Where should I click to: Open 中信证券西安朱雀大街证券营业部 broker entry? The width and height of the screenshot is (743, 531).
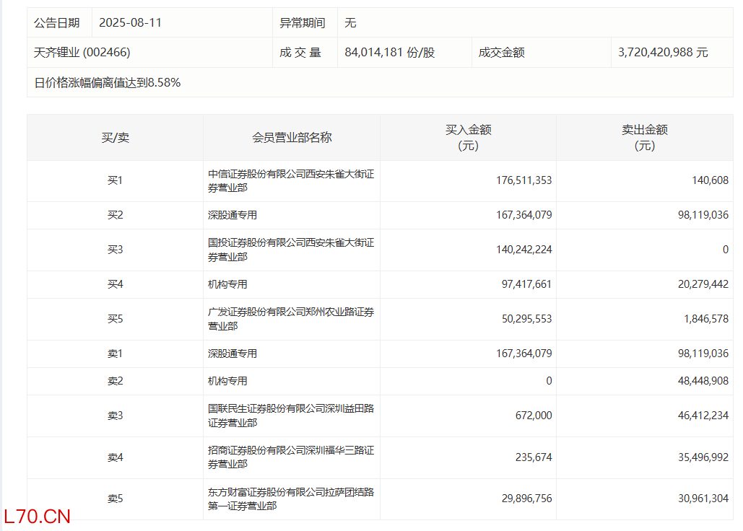290,180
